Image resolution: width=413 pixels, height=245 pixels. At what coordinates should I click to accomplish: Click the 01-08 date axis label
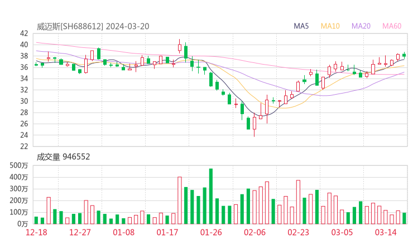(123, 232)
